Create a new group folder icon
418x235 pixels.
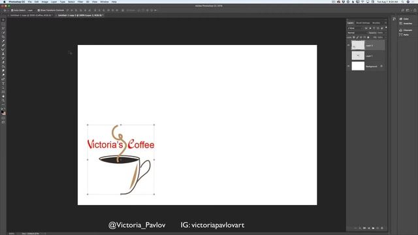(x=373, y=228)
